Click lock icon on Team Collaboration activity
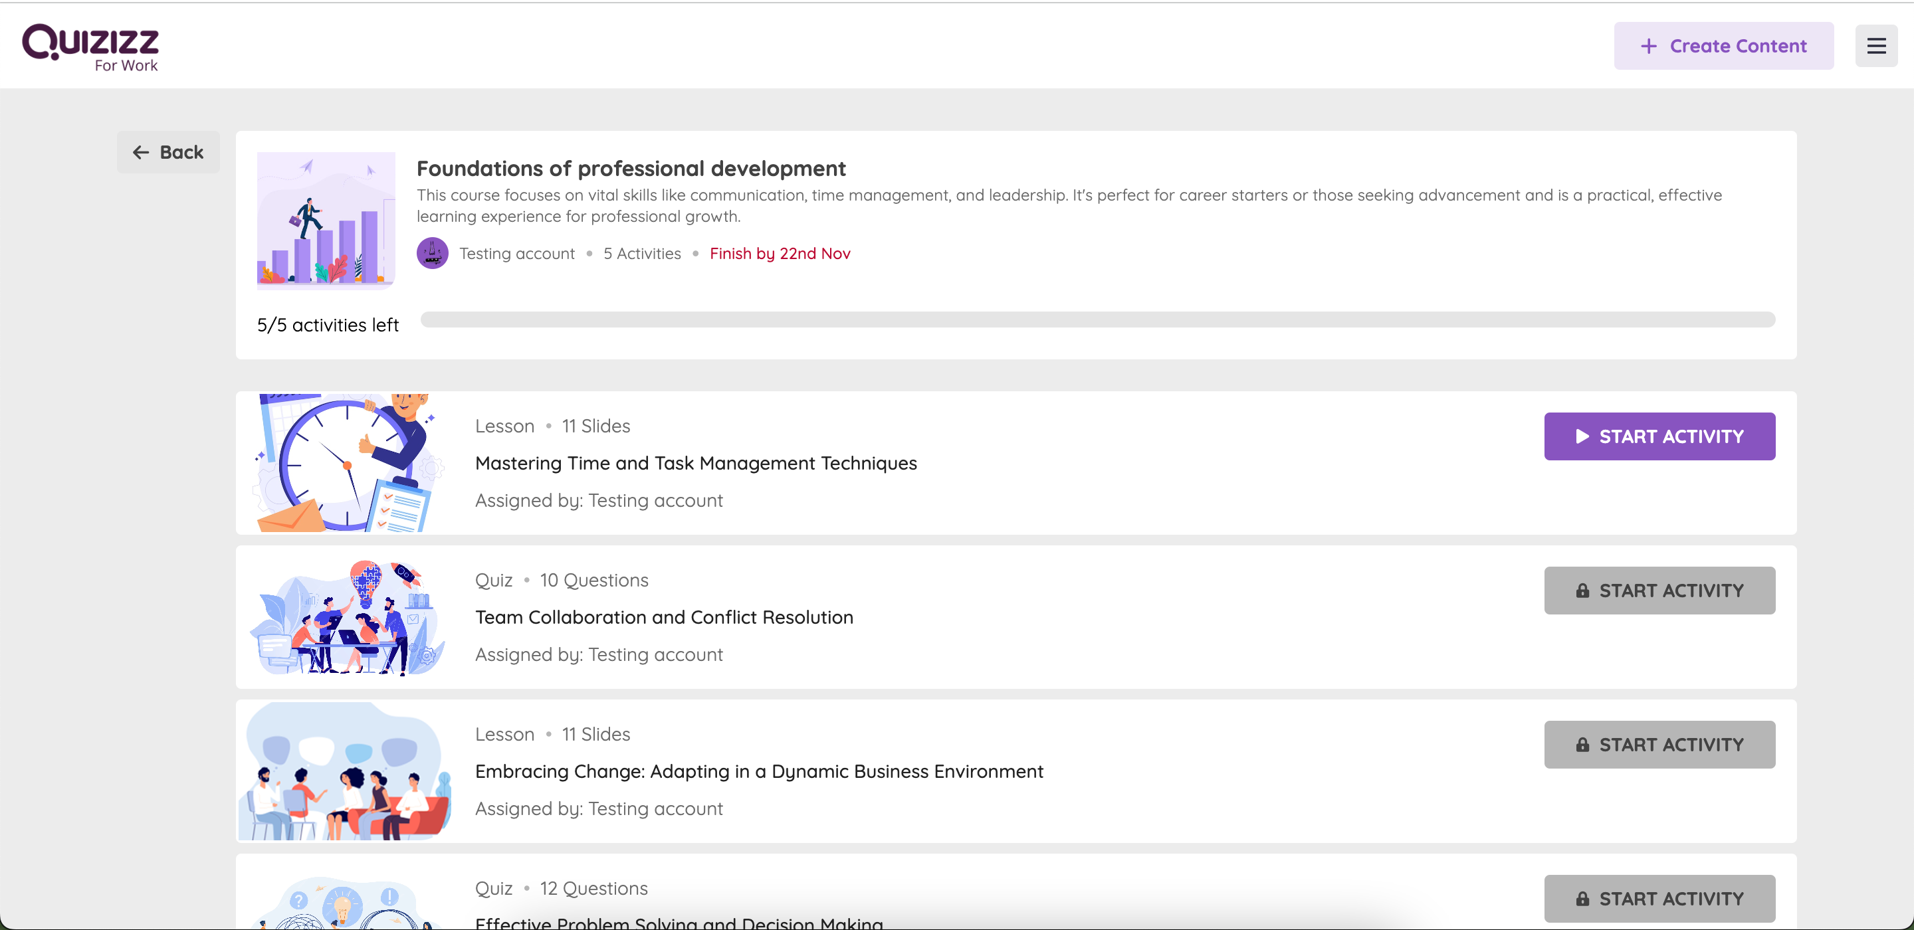The height and width of the screenshot is (930, 1914). (1582, 591)
